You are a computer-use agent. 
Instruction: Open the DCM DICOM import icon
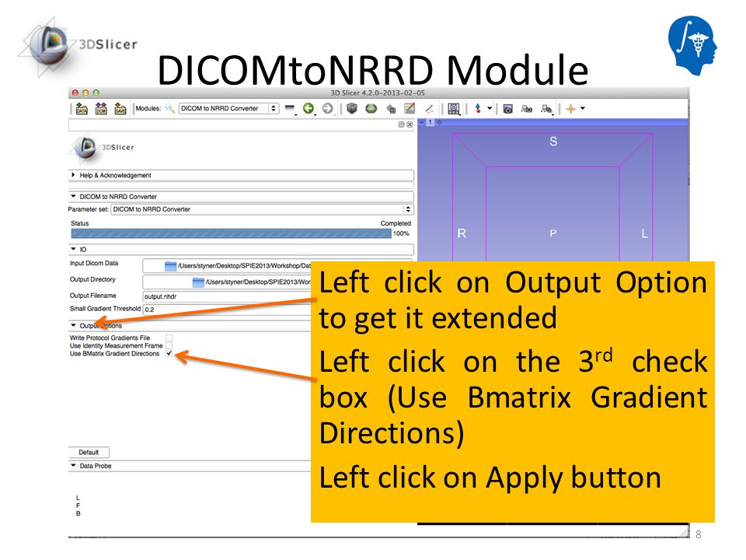(x=101, y=109)
